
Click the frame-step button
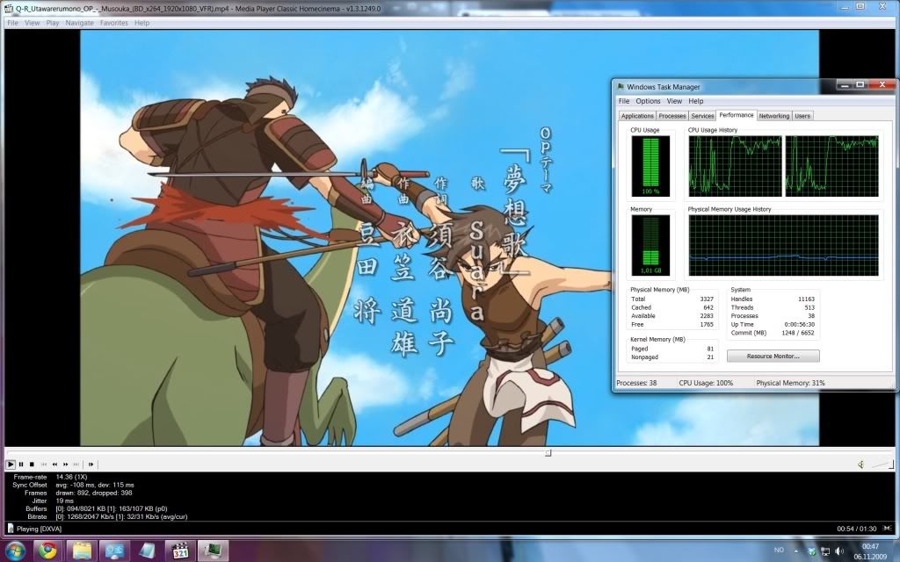pos(91,464)
